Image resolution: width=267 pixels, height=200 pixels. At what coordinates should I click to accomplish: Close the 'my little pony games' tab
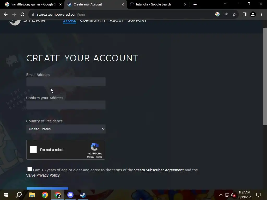(60, 4)
